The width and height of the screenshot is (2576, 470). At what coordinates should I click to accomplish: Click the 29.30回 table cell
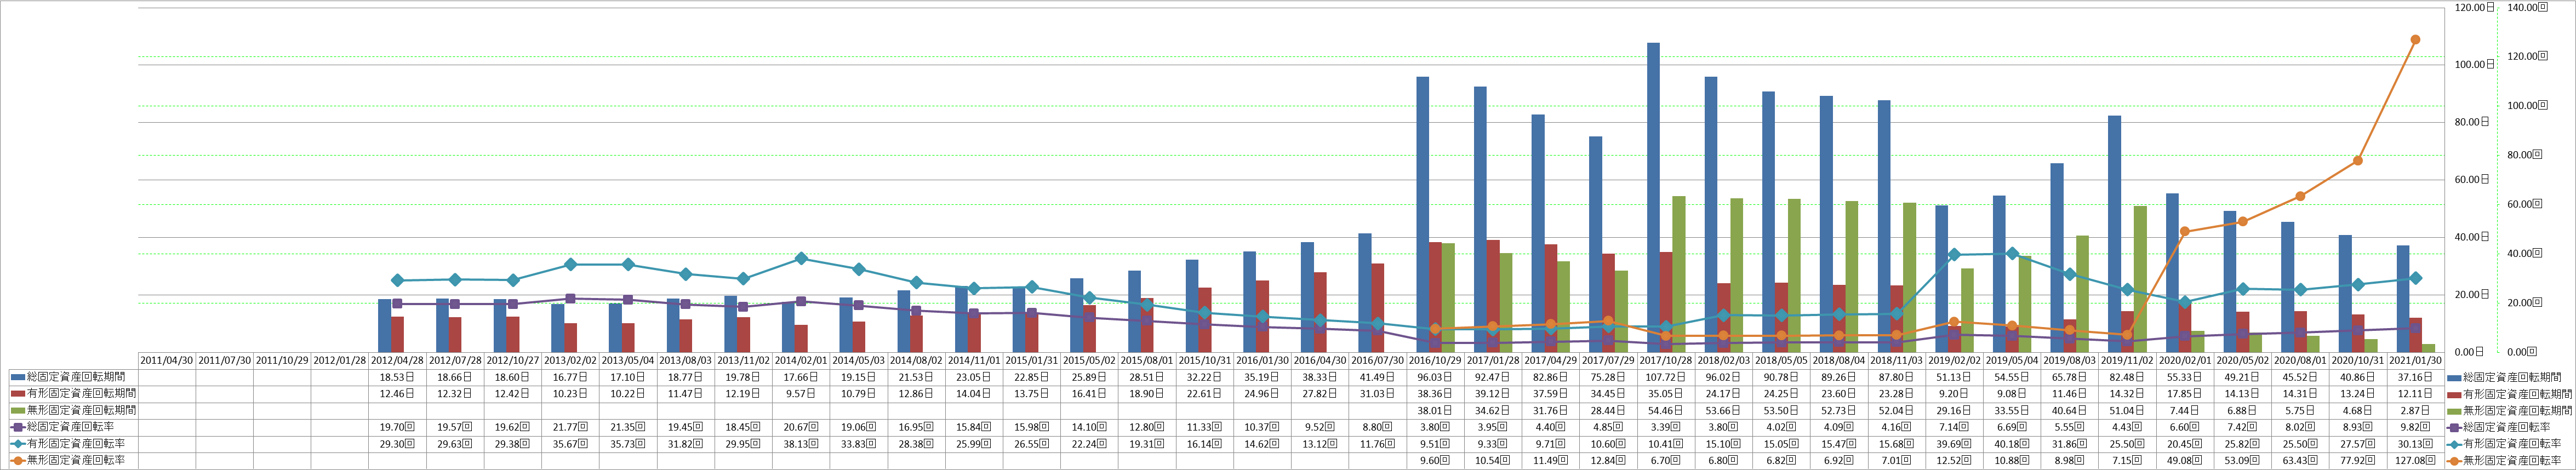tap(398, 444)
